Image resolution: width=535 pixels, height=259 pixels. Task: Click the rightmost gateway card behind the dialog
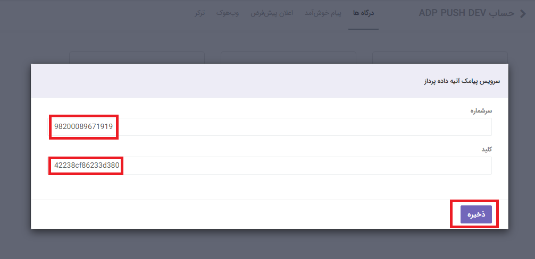[x=440, y=57]
